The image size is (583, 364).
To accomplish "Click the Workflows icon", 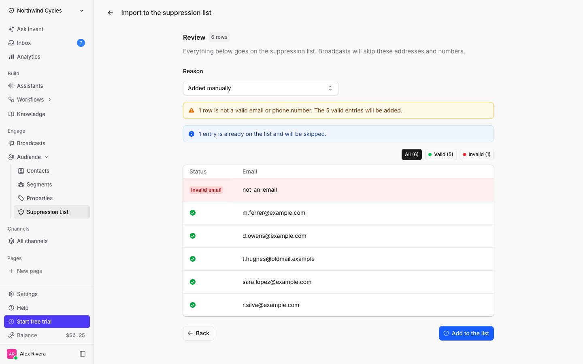I will (11, 99).
